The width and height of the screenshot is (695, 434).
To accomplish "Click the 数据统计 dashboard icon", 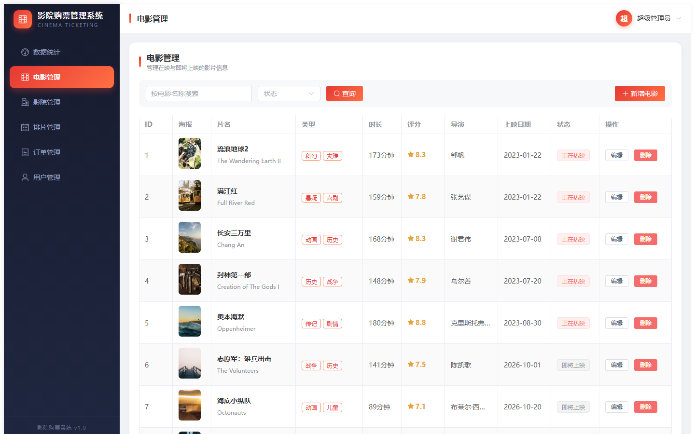I will [25, 52].
